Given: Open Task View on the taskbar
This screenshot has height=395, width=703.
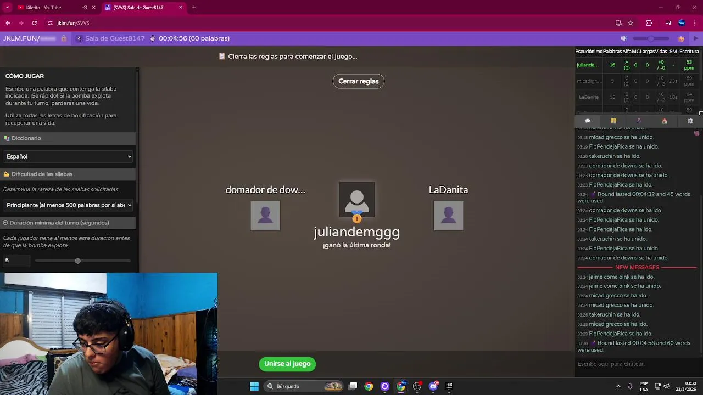Looking at the screenshot, I should [353, 386].
